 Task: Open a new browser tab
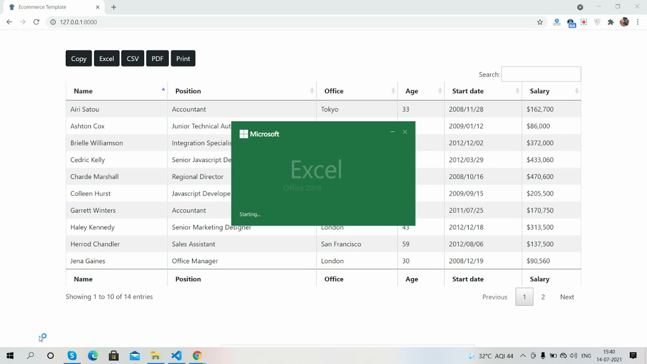[x=114, y=7]
